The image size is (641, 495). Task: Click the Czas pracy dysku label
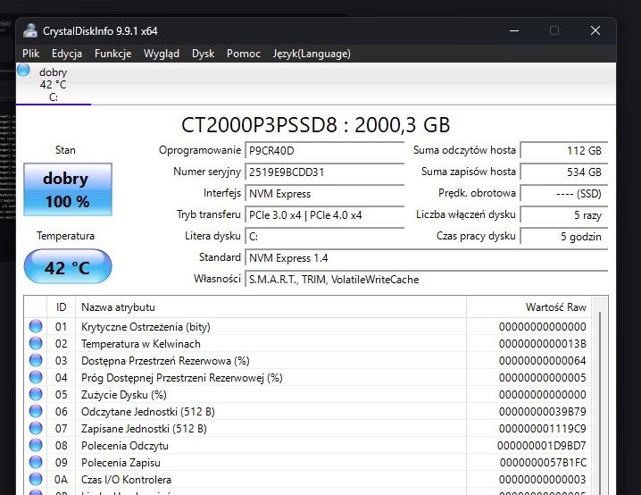(476, 236)
